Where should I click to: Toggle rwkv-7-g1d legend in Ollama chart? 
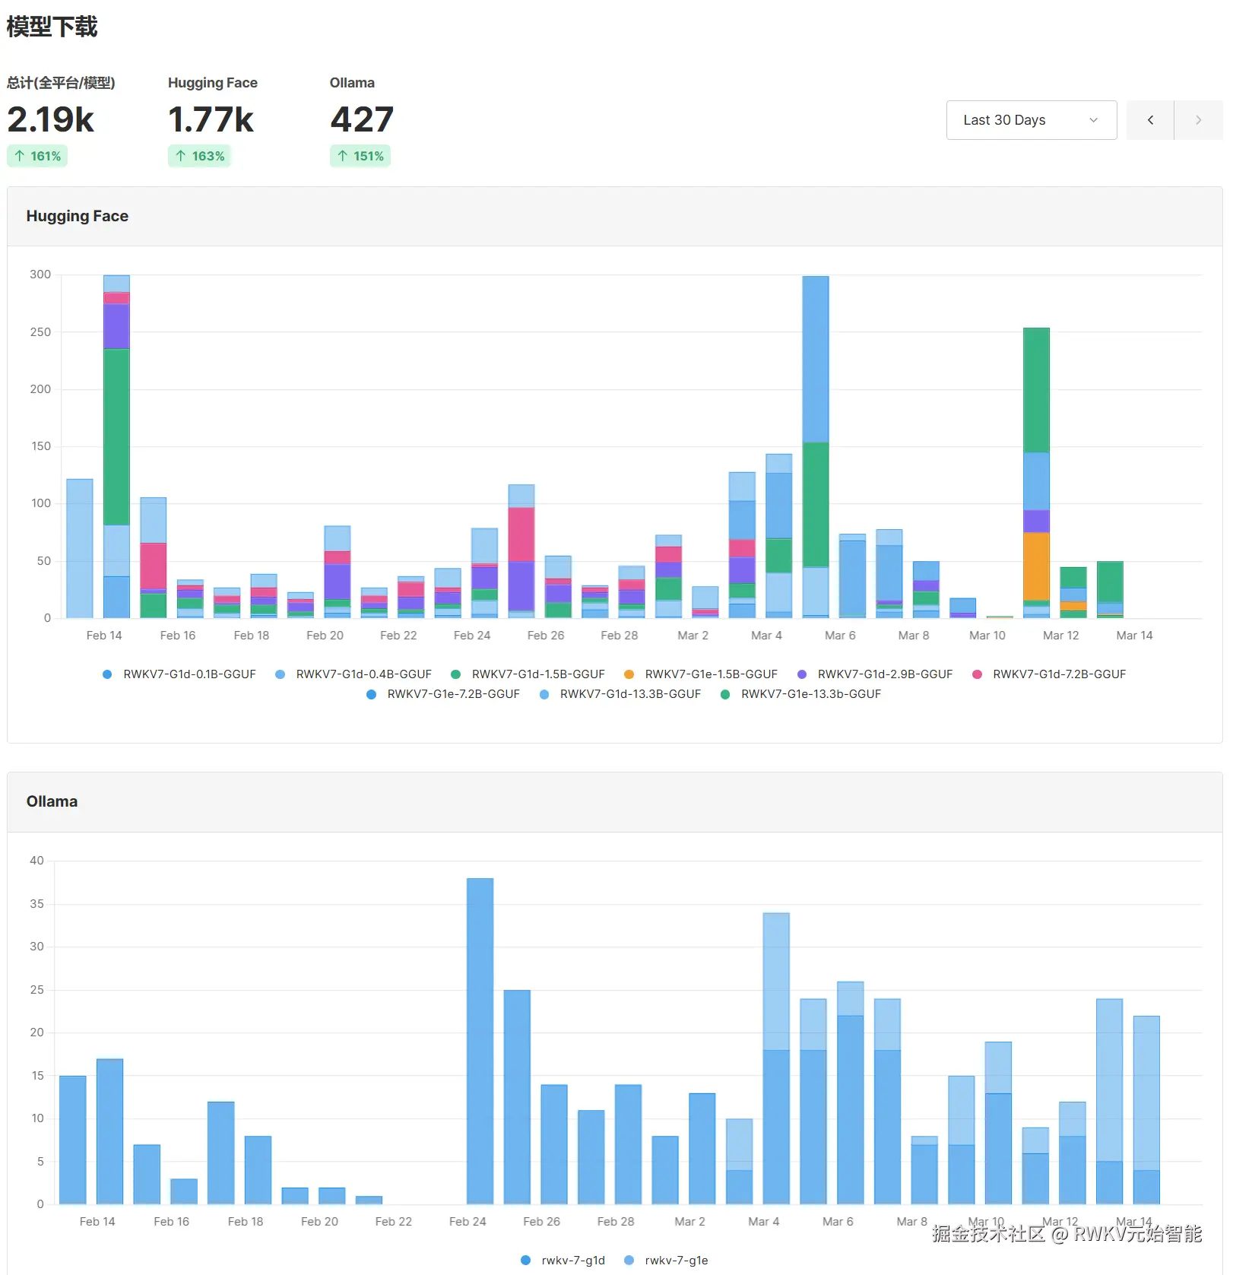tap(563, 1261)
